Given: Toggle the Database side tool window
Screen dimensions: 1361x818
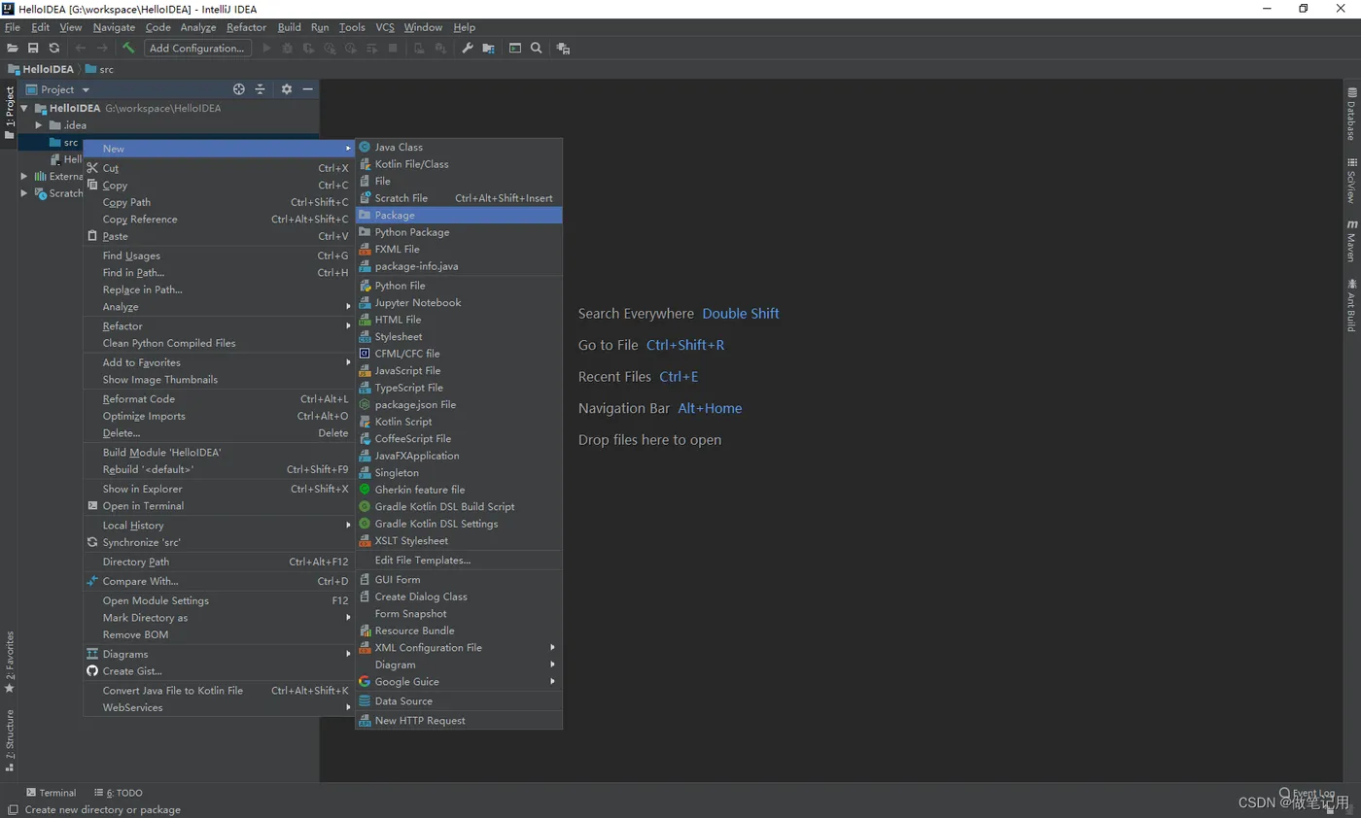Looking at the screenshot, I should [1351, 114].
